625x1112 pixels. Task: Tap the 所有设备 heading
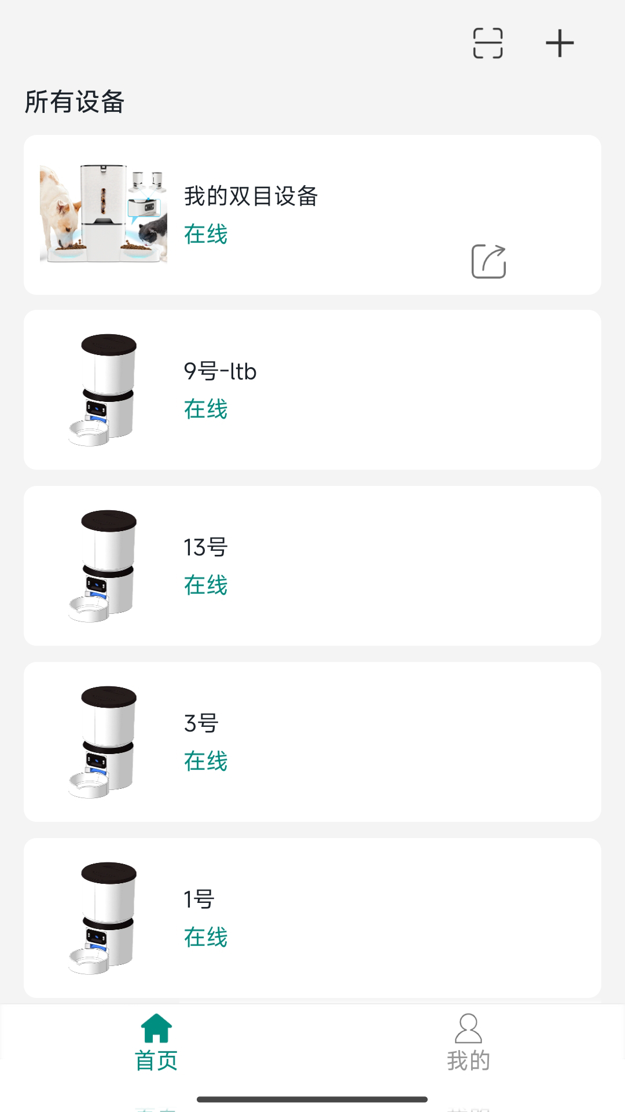(x=75, y=102)
